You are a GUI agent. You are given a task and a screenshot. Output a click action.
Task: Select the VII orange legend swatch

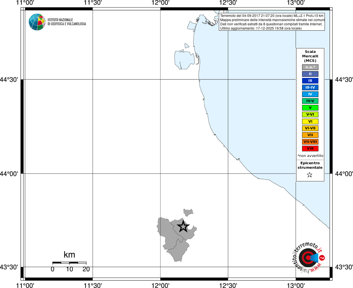point(310,135)
